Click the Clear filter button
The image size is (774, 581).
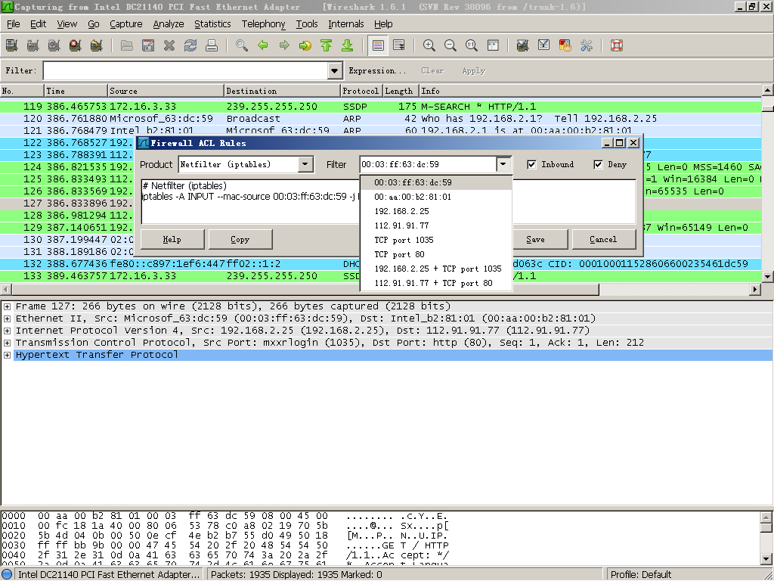(x=432, y=70)
